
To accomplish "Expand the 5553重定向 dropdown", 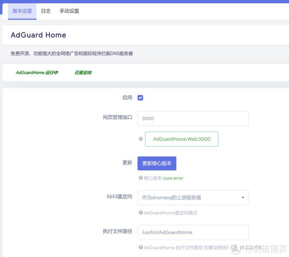I will coord(193,198).
